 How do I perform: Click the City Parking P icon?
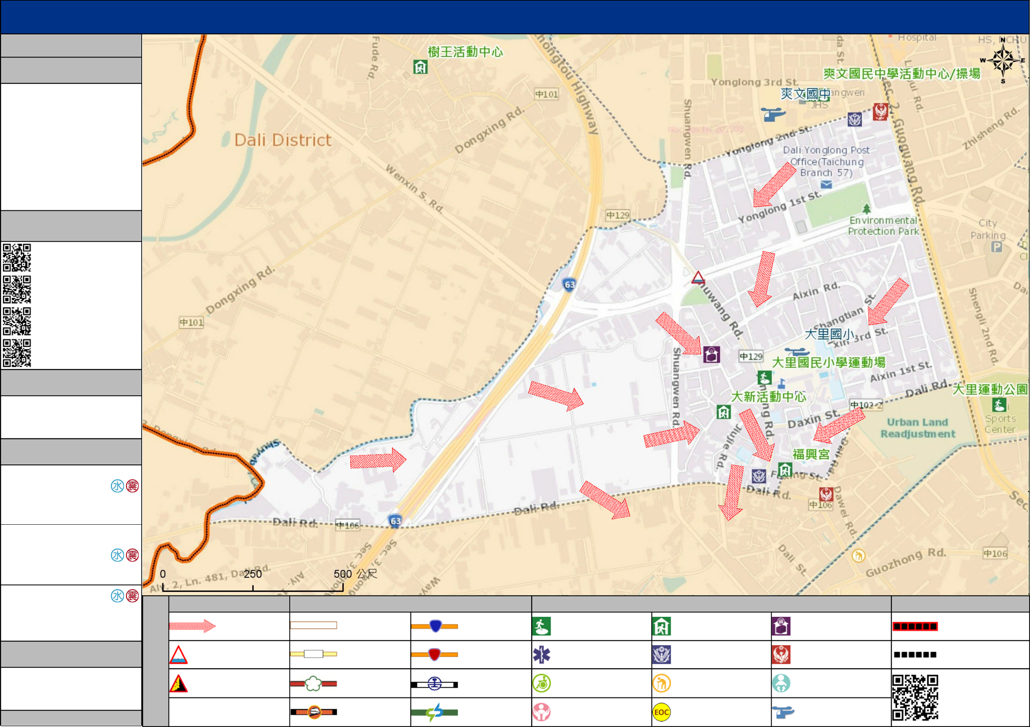tap(997, 247)
